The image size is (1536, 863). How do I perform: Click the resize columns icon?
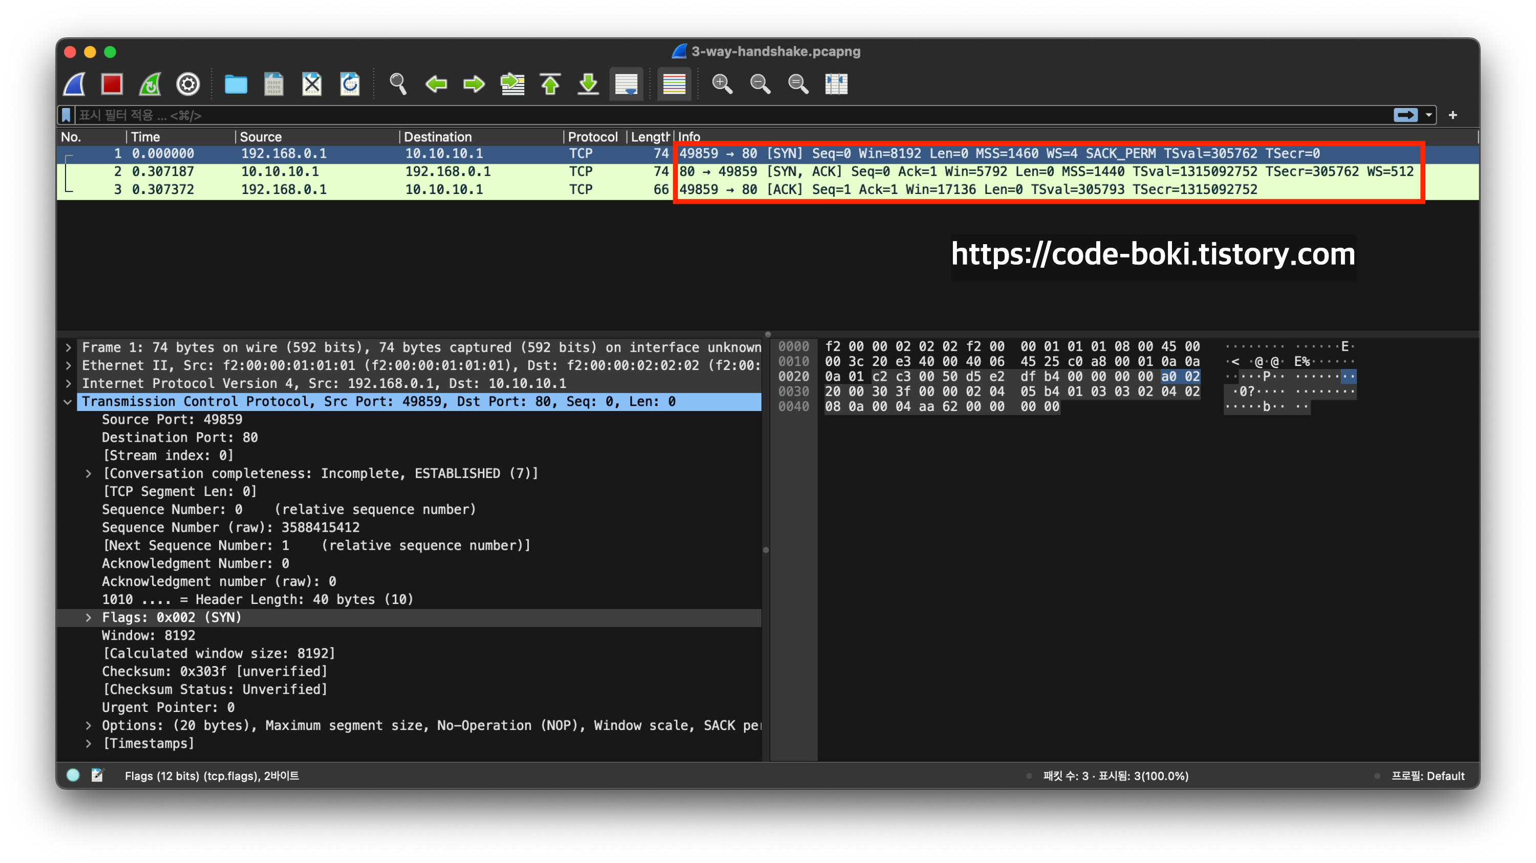(836, 84)
